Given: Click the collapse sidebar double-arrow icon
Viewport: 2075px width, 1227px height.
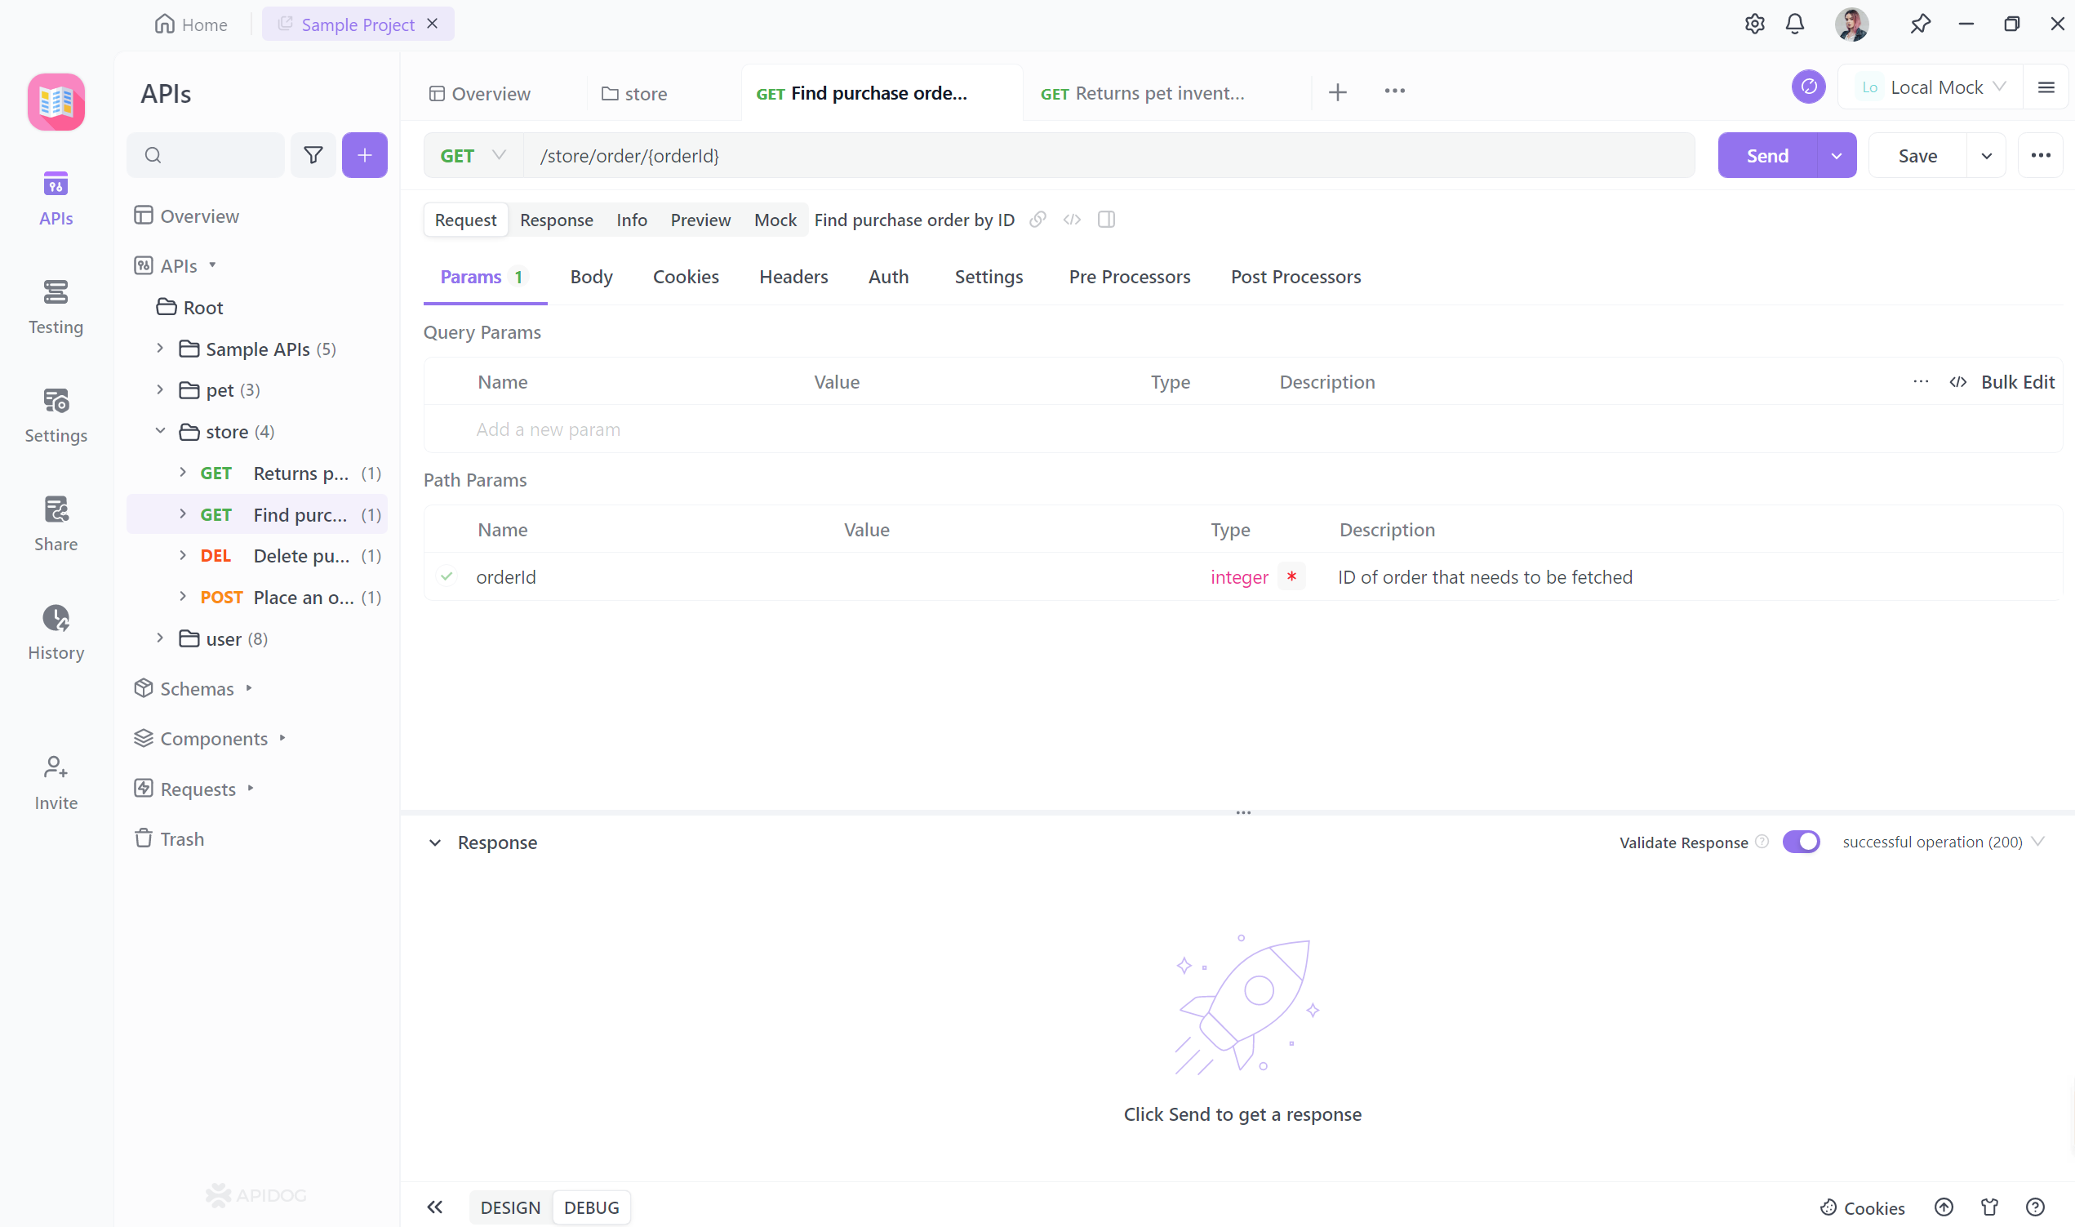Looking at the screenshot, I should click(x=435, y=1207).
